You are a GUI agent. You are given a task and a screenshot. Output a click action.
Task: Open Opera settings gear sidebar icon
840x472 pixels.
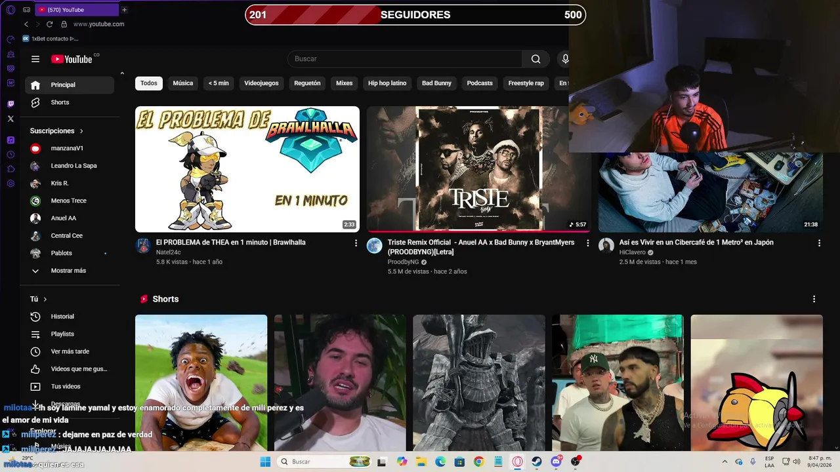point(10,184)
